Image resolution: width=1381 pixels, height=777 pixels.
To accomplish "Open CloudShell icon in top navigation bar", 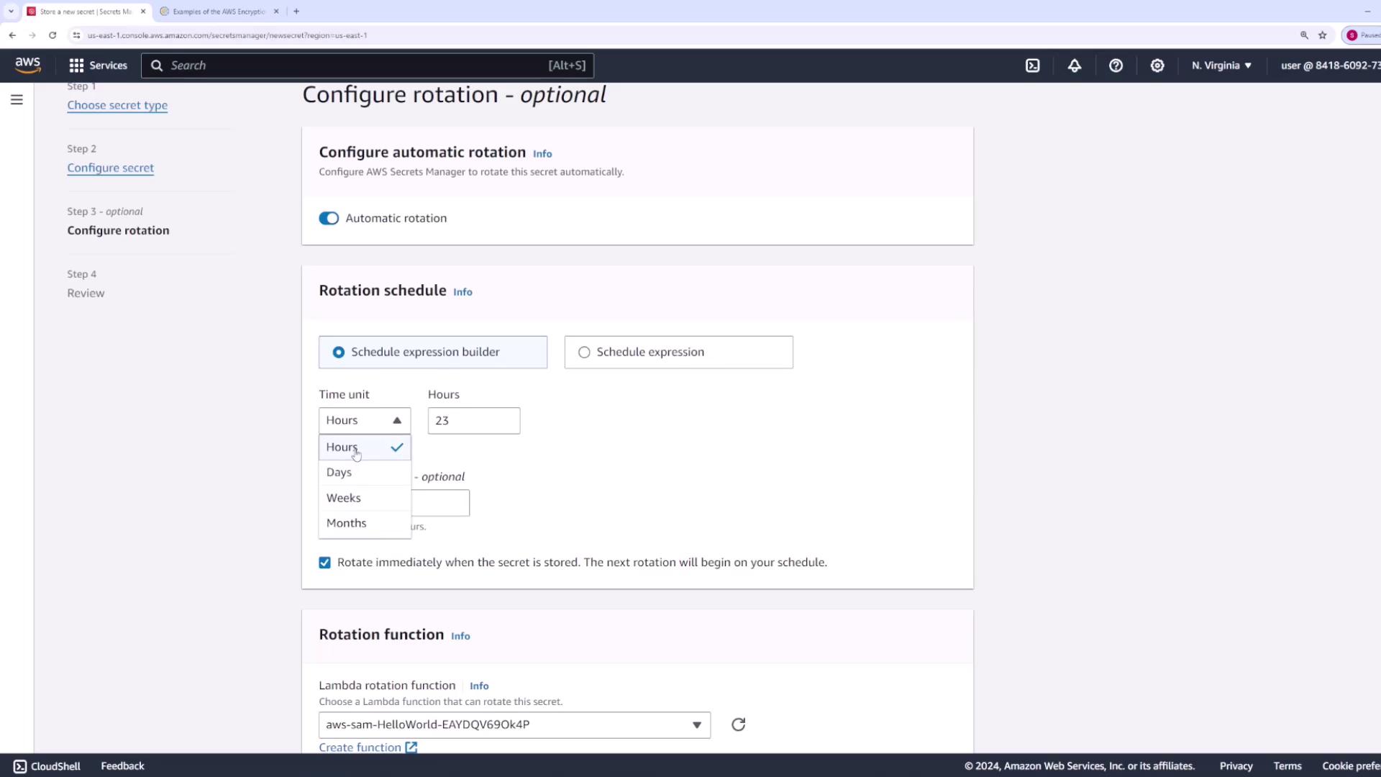I will pos(1033,65).
